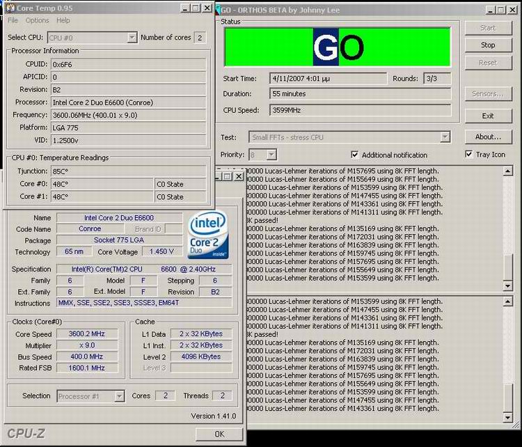Click the Intel Core 2 Duo logo
This screenshot has height=447, width=522.
tap(208, 235)
